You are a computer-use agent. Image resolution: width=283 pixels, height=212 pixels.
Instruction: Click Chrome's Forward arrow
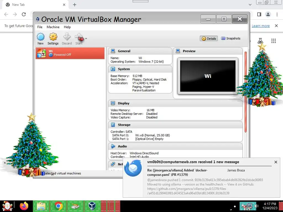(x=15, y=14)
